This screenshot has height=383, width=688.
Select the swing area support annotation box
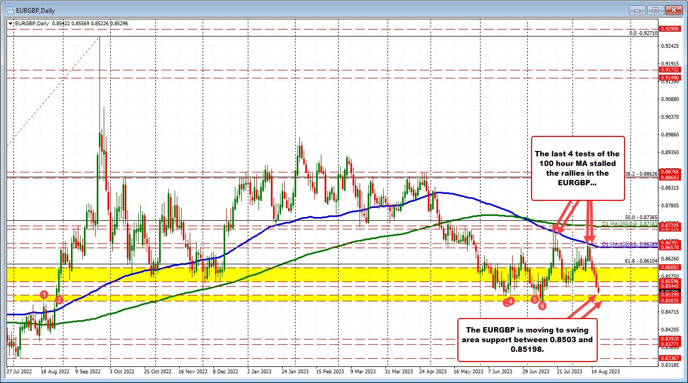[527, 340]
